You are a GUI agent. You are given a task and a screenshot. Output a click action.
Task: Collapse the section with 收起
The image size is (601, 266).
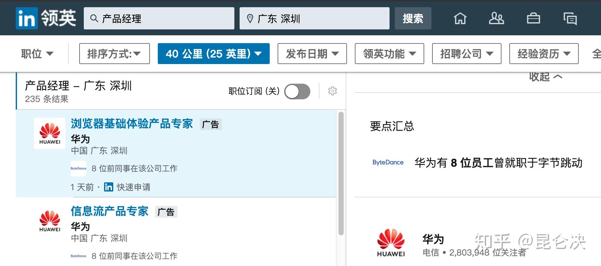[x=546, y=77]
